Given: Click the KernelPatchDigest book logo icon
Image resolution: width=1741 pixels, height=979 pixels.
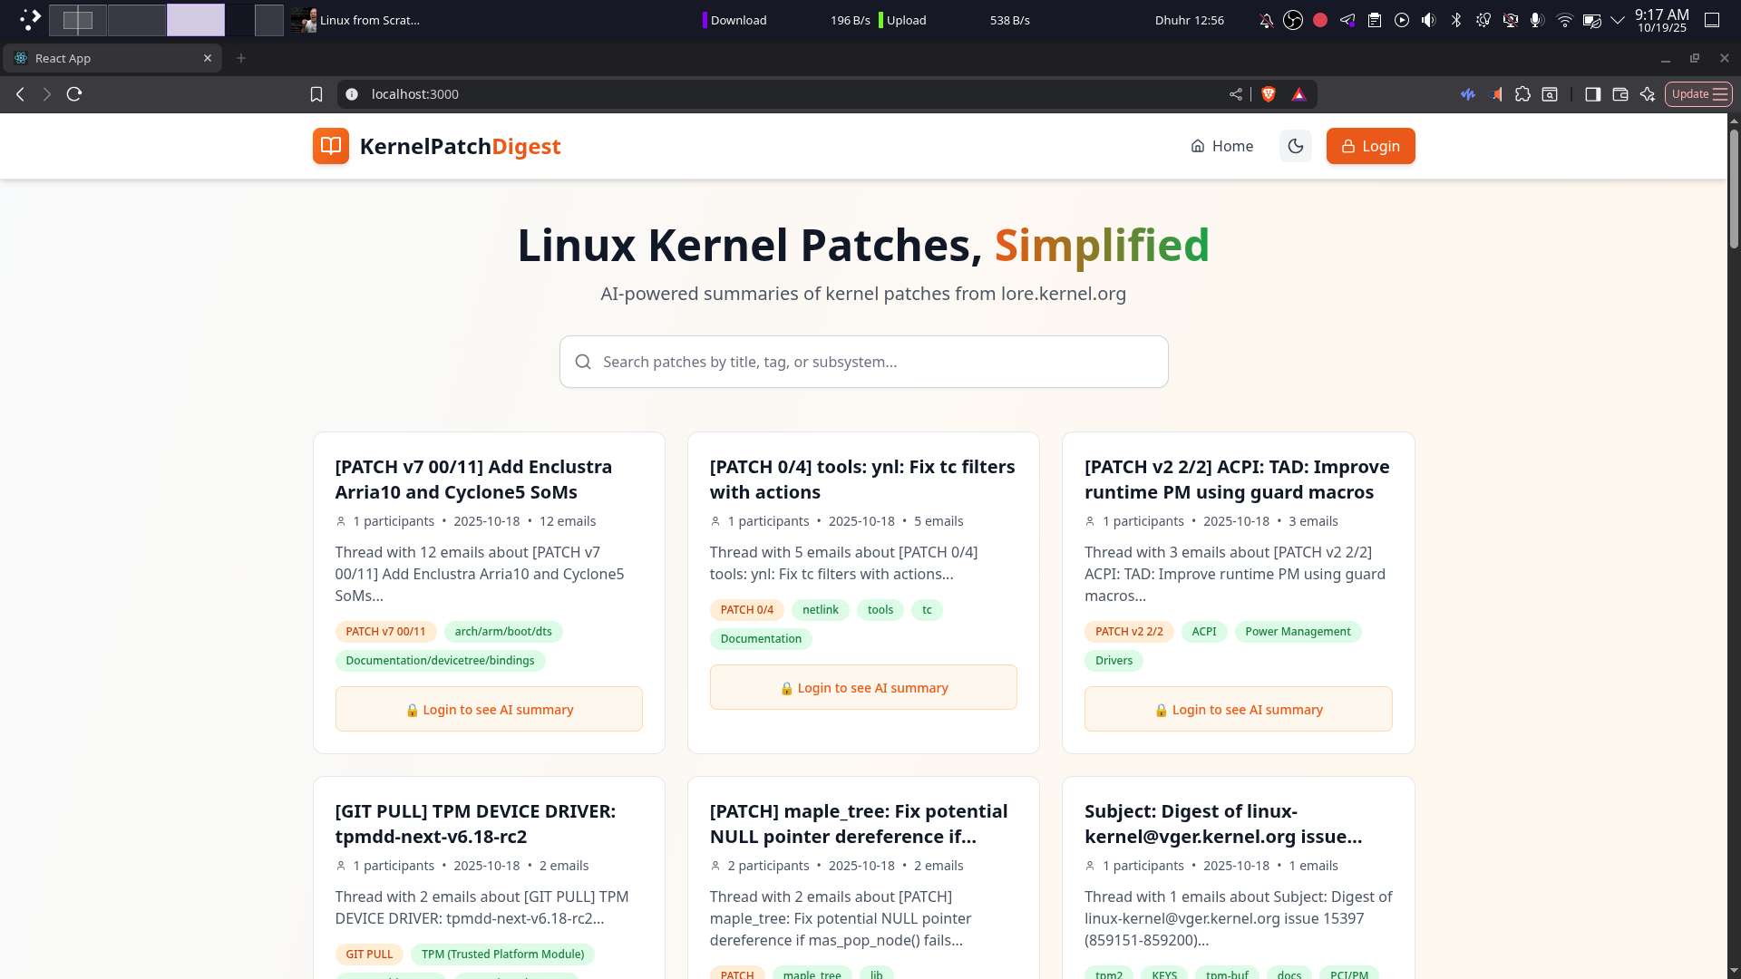Looking at the screenshot, I should tap(330, 146).
